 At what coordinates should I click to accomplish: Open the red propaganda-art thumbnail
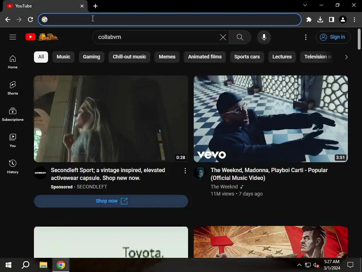(x=271, y=242)
